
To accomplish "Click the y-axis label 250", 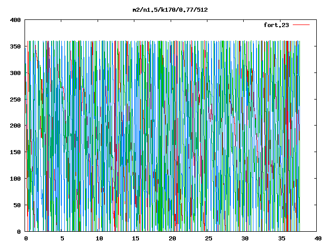I will tap(15, 100).
